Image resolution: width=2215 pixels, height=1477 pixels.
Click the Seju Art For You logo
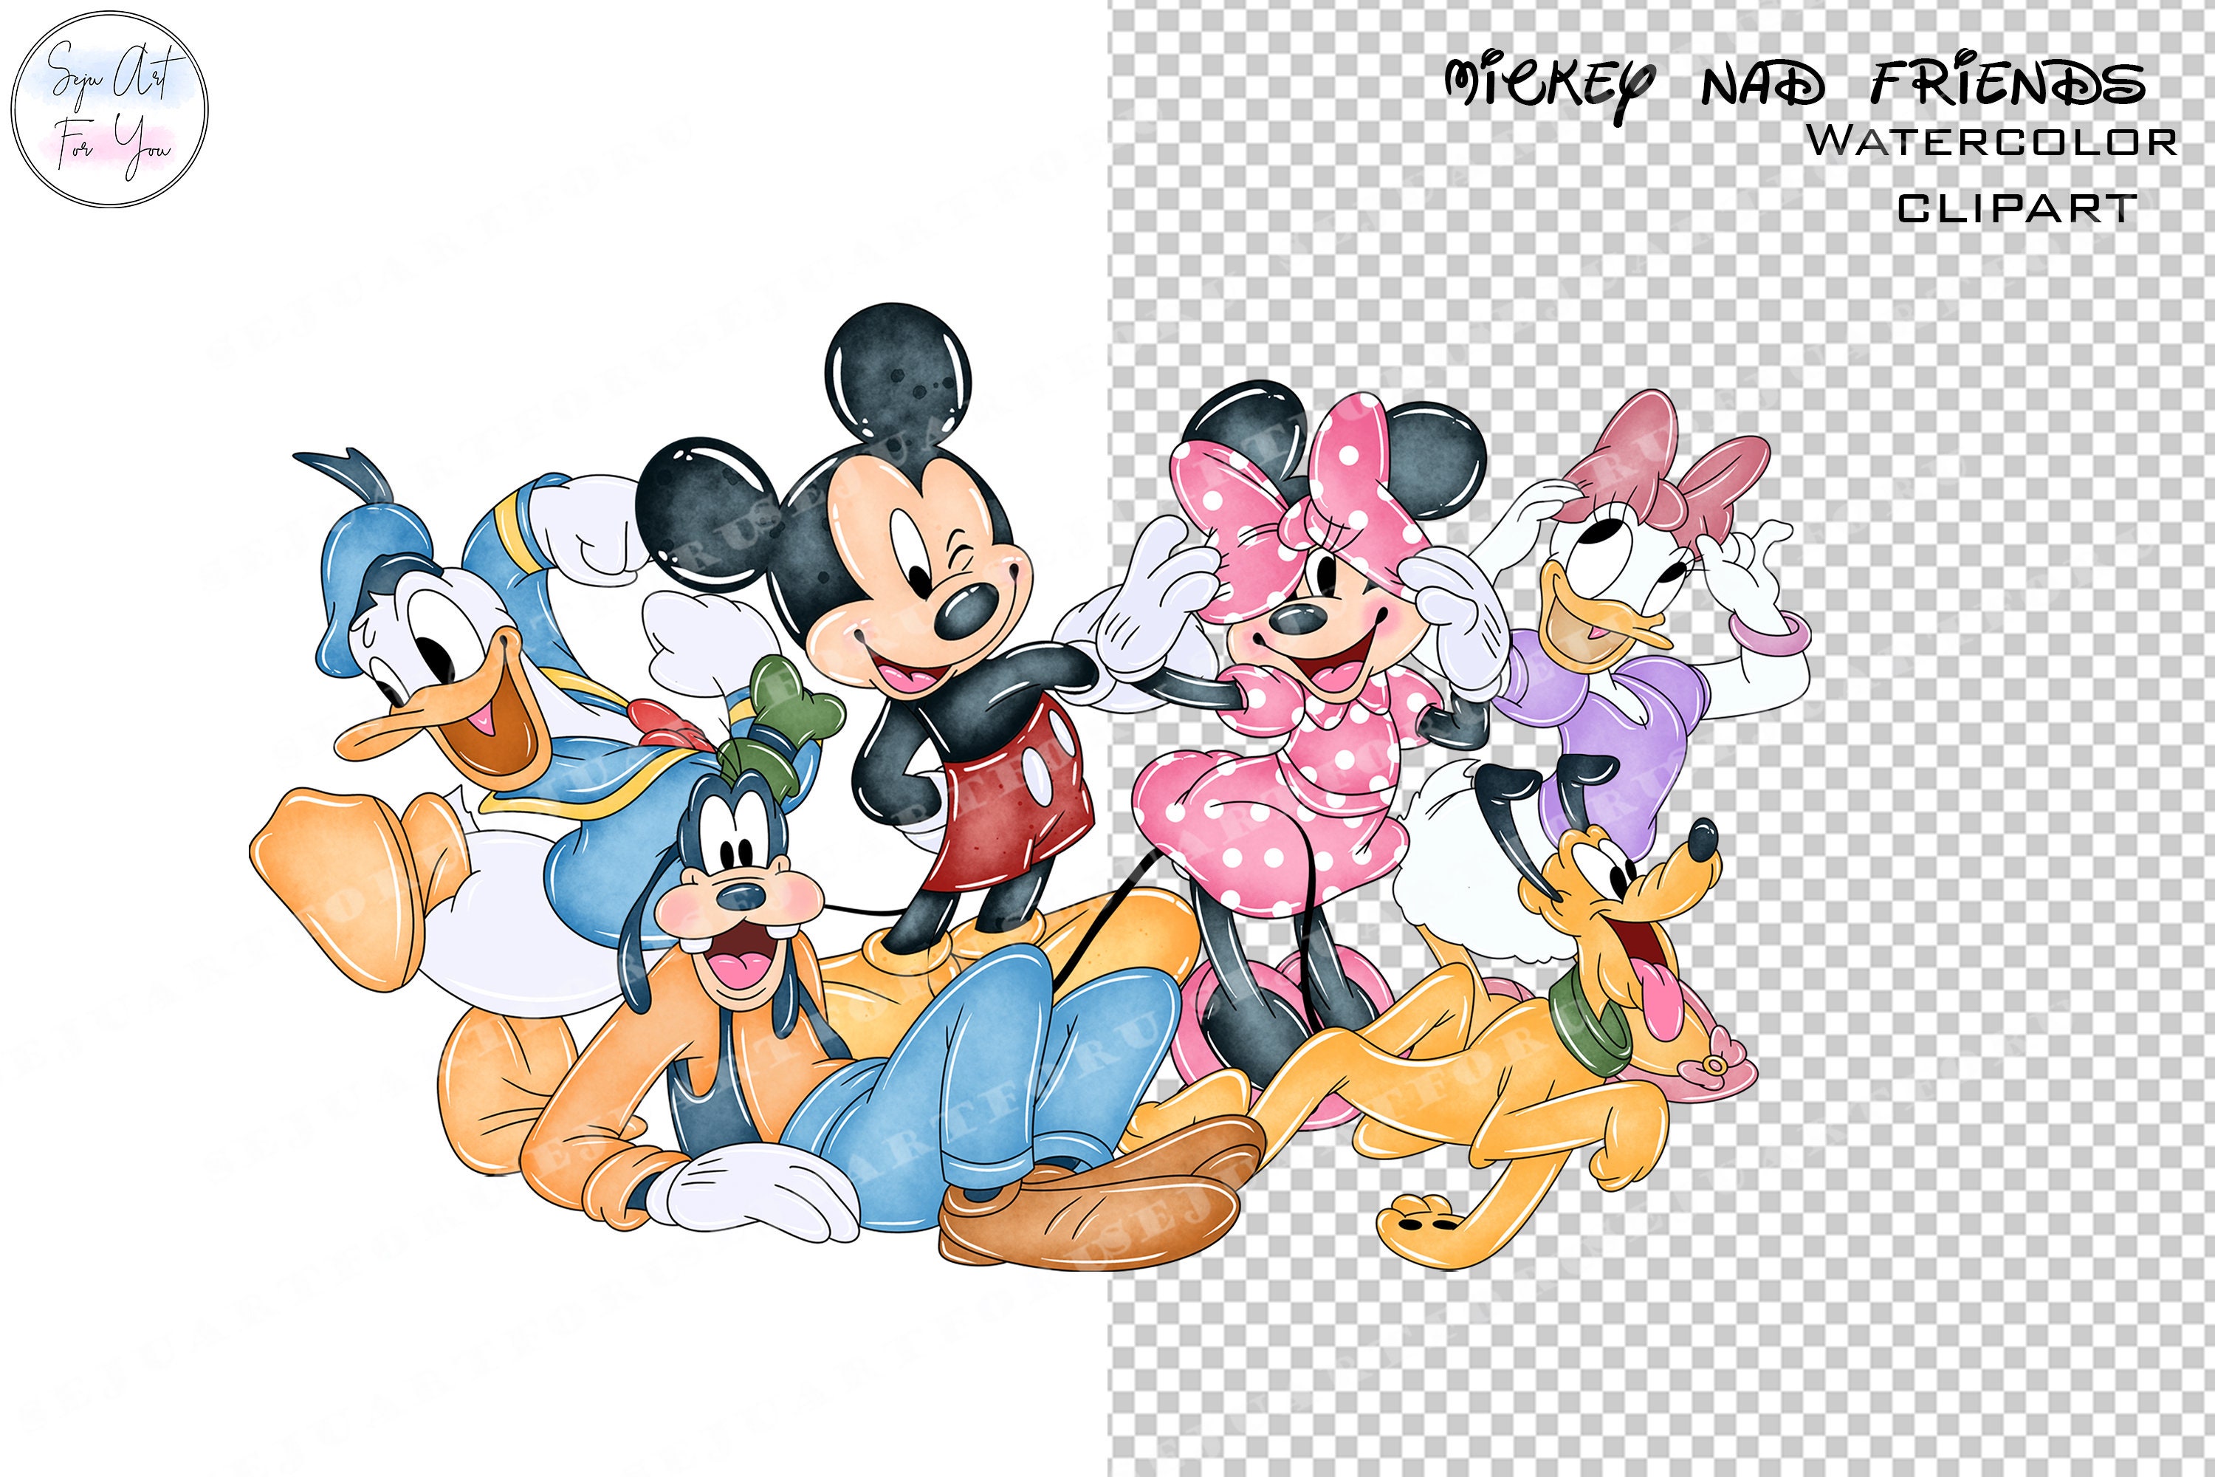pyautogui.click(x=109, y=109)
